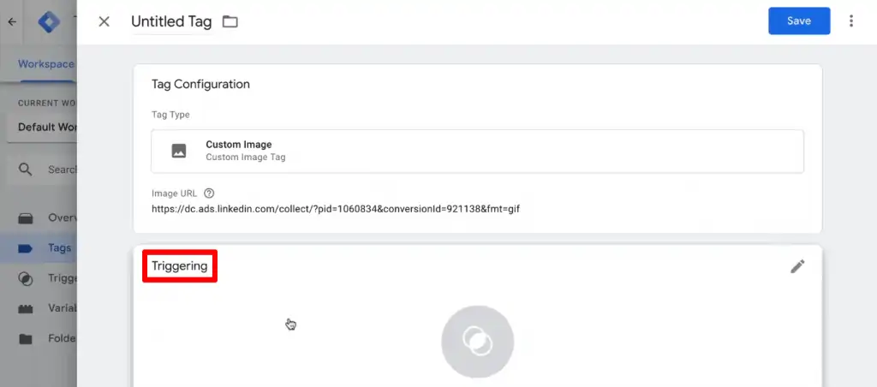
Task: Save the tag
Action: (798, 21)
